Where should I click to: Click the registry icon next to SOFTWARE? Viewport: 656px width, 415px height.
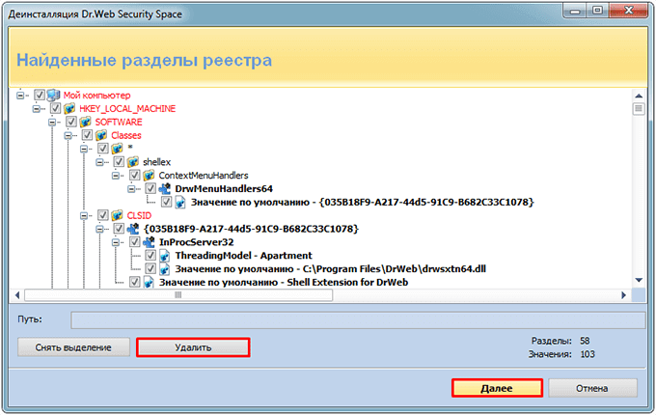coord(85,122)
